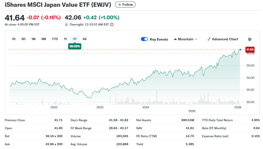This screenshot has height=149, width=263.
Task: Select the All time range
Action: (84, 39)
